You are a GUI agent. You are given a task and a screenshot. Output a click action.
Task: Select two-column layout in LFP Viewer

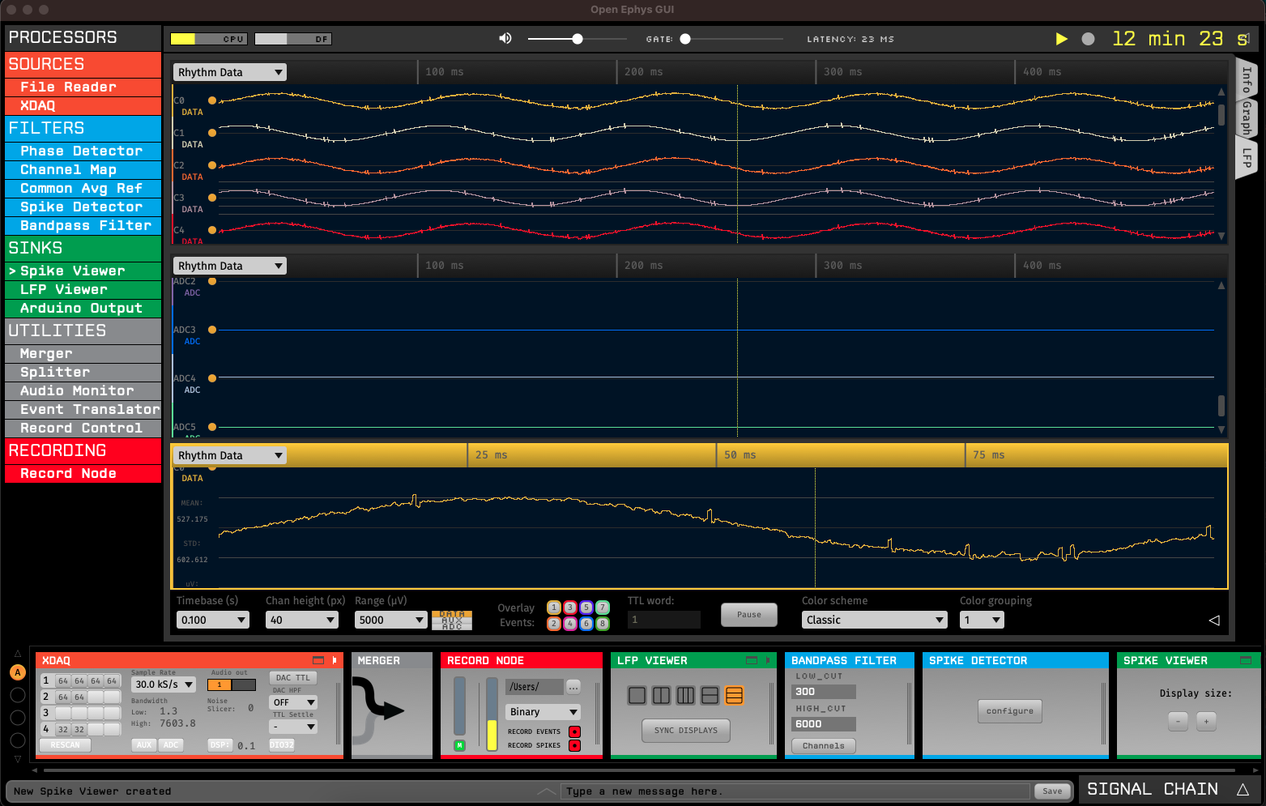point(662,695)
